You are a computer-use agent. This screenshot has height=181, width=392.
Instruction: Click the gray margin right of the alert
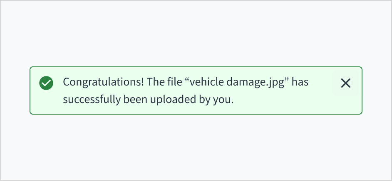[x=377, y=90]
